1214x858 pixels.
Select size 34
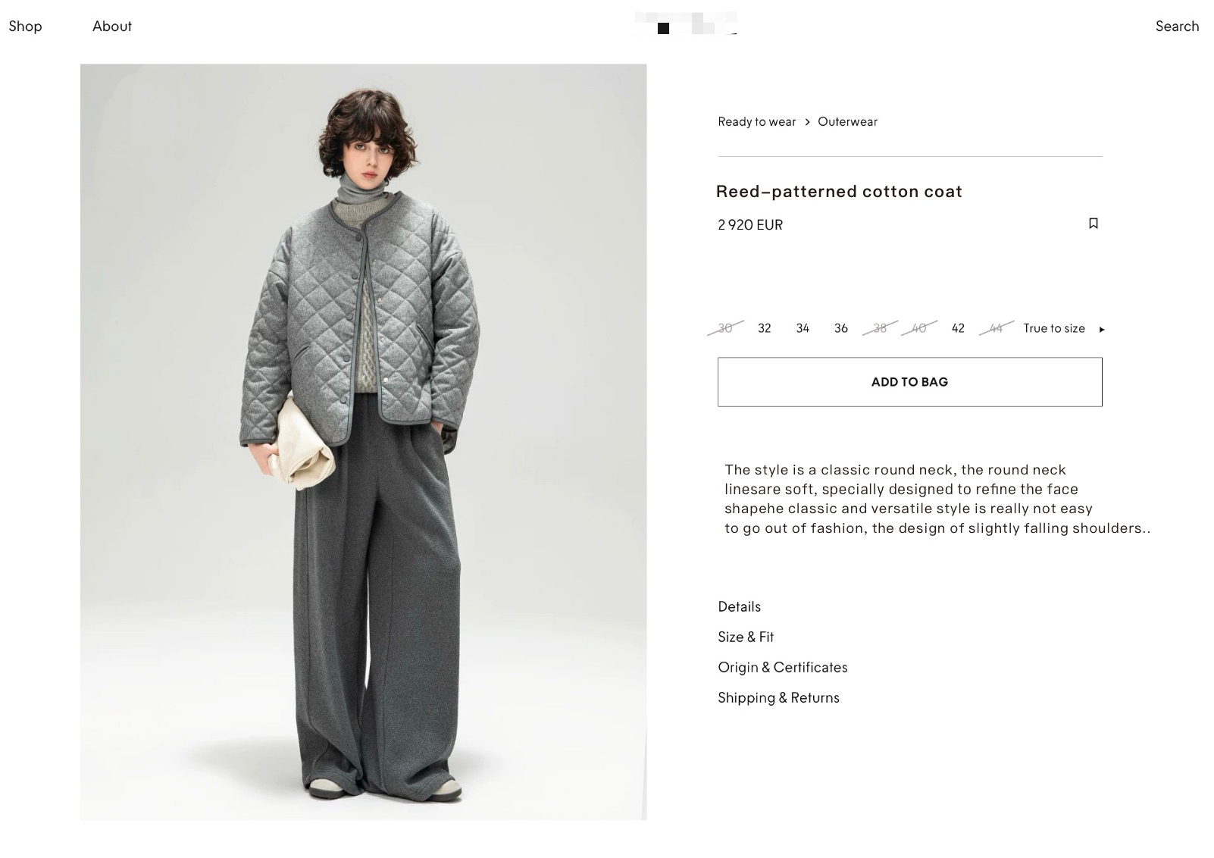tap(803, 328)
